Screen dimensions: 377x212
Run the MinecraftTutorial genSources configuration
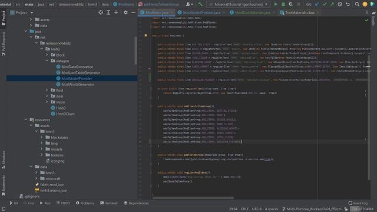pyautogui.click(x=276, y=4)
